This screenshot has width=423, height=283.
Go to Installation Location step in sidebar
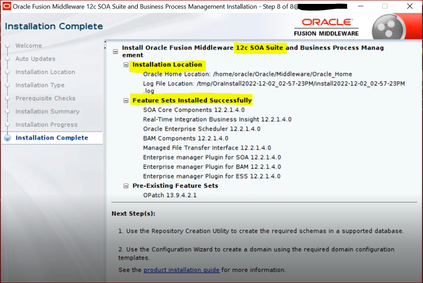coord(45,72)
